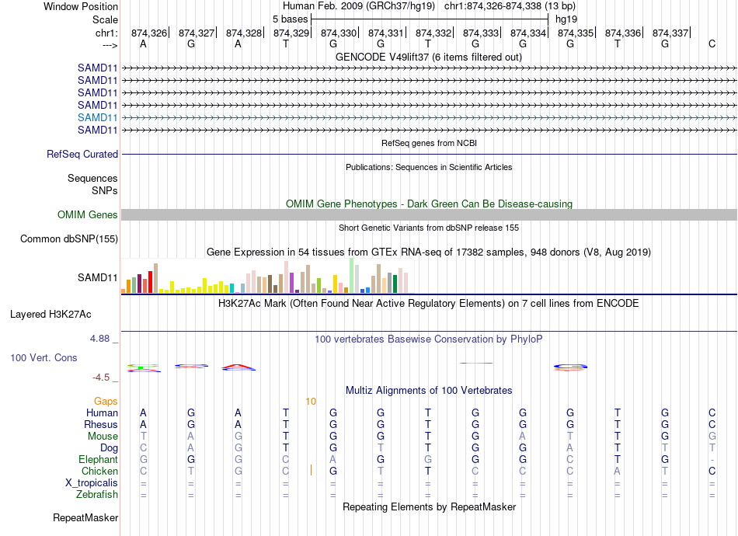Select the Chicken alignment row label
The image size is (738, 536).
[99, 471]
